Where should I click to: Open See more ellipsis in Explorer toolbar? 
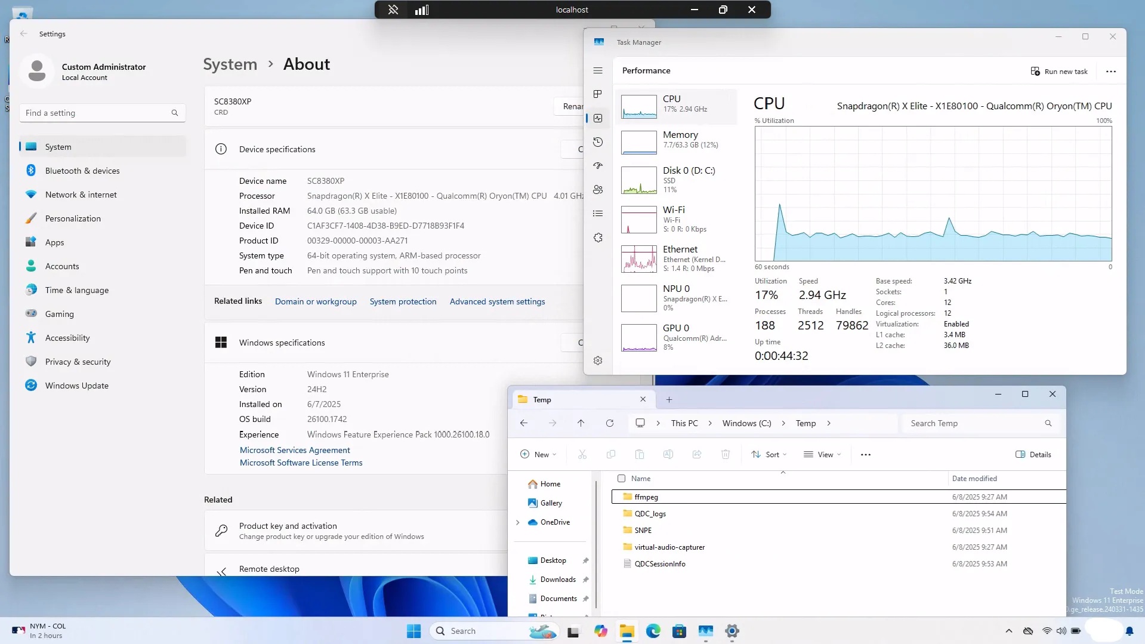(x=866, y=454)
